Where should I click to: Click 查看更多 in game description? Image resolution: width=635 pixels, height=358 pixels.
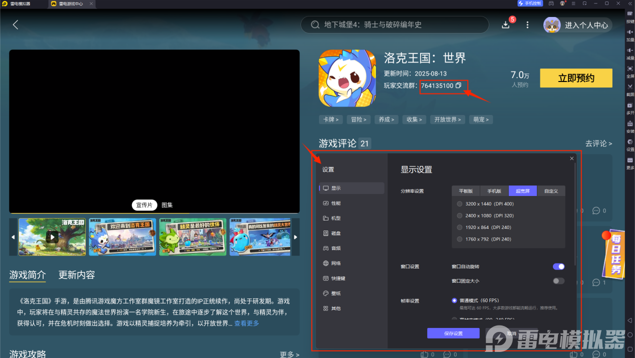pyautogui.click(x=246, y=323)
